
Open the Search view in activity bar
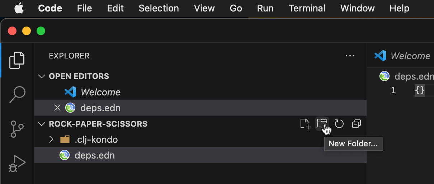coord(17,94)
